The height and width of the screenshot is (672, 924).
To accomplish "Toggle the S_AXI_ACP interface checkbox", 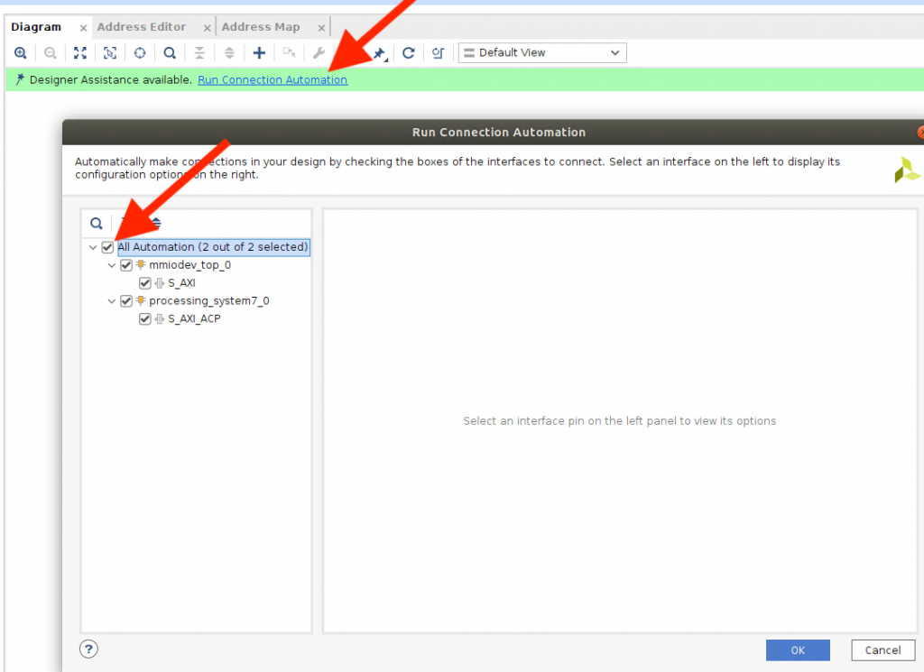I will [144, 319].
